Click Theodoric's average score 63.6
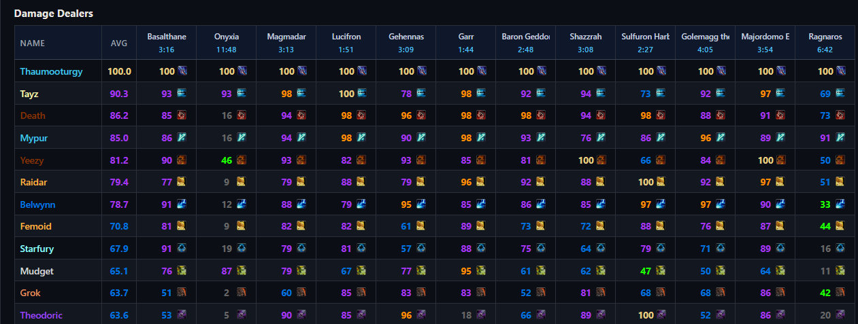This screenshot has height=324, width=858. coord(119,315)
